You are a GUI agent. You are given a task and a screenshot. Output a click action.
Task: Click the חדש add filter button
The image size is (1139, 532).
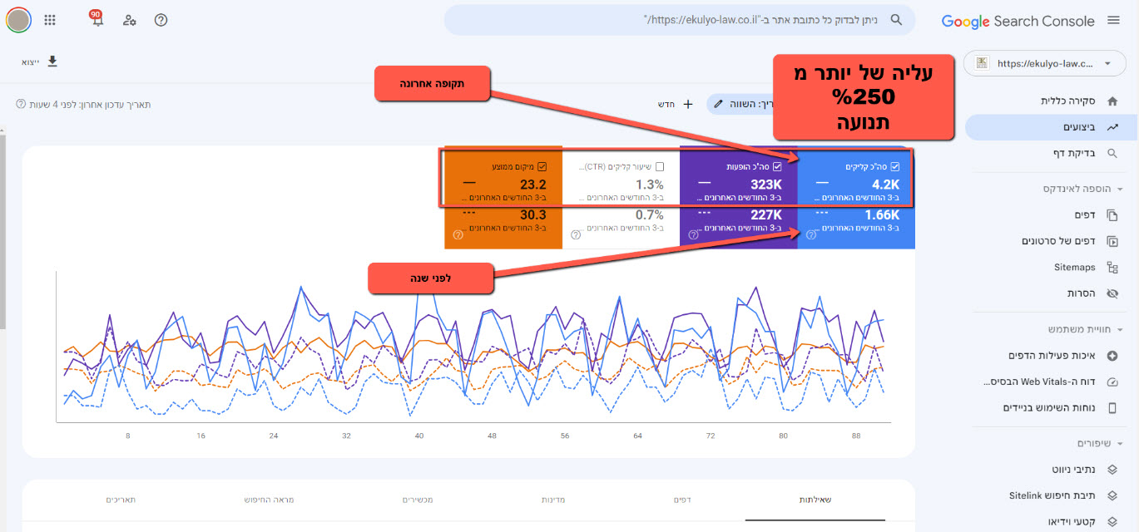677,104
